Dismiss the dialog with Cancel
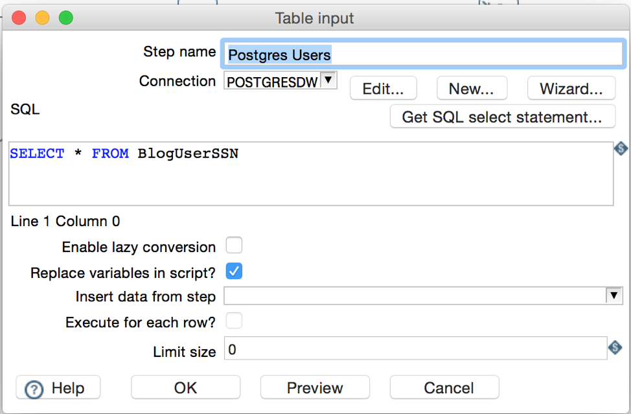This screenshot has width=631, height=414. click(444, 387)
